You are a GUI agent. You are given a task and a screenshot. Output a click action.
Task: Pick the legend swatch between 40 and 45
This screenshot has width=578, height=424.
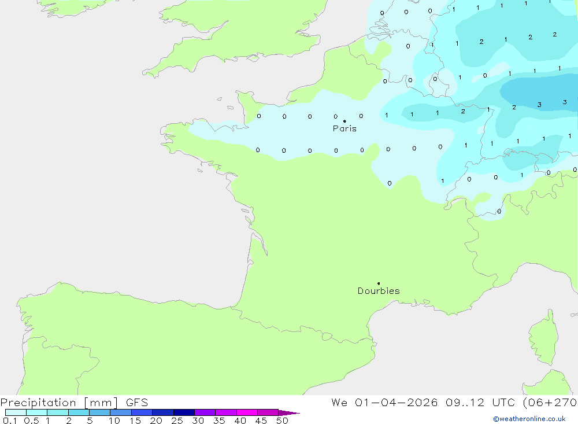(x=247, y=412)
